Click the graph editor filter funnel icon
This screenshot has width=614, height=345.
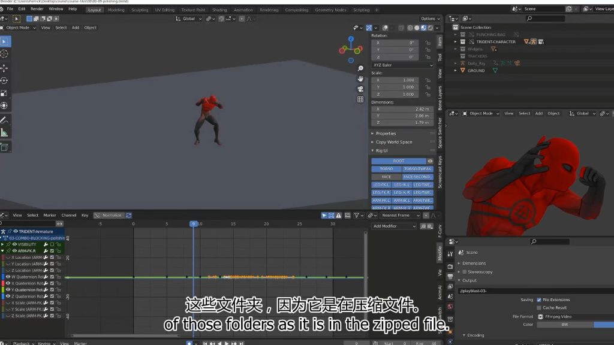[356, 215]
